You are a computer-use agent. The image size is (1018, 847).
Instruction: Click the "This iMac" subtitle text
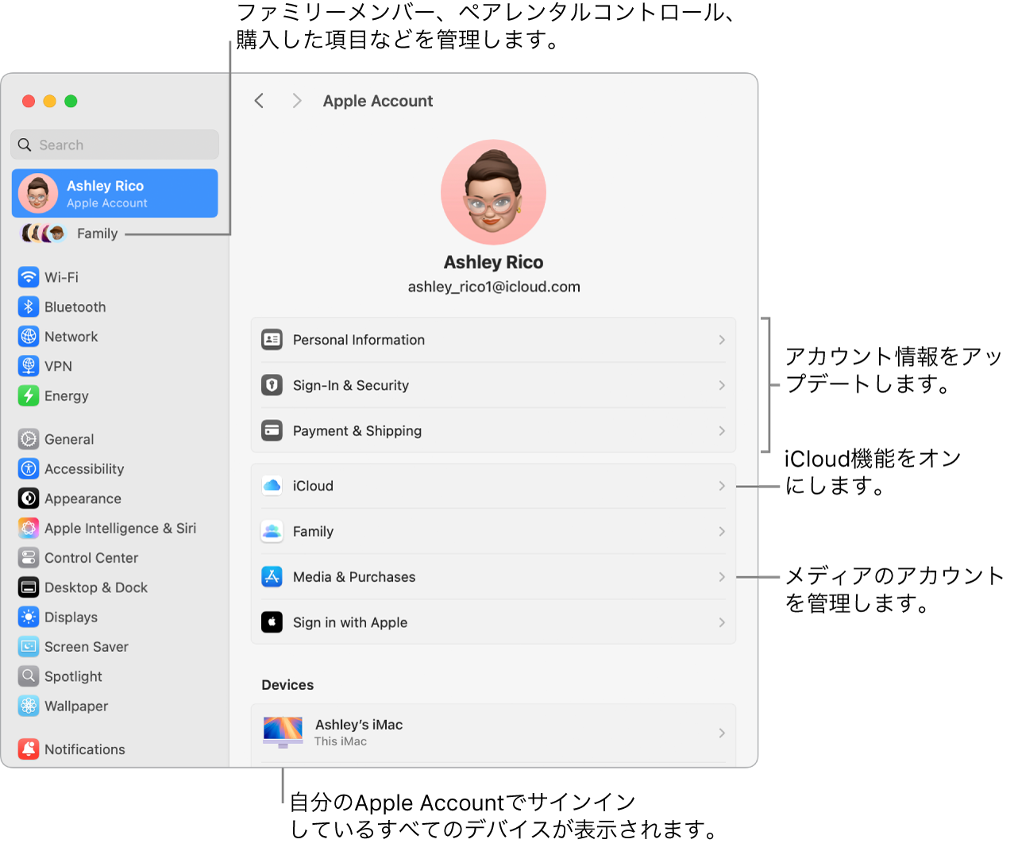(341, 741)
